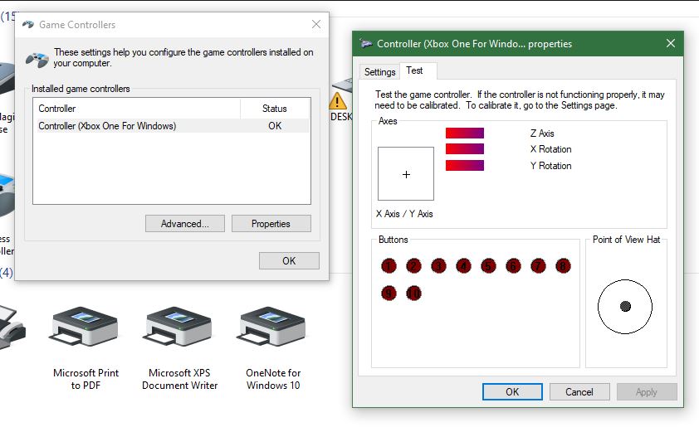Click button indicator 7 in the Buttons group

click(x=538, y=266)
